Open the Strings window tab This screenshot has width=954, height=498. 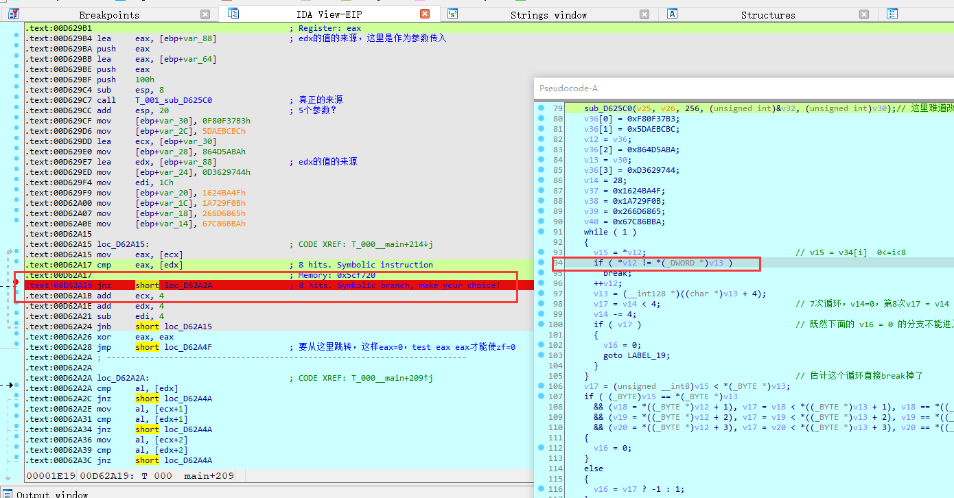(x=548, y=14)
